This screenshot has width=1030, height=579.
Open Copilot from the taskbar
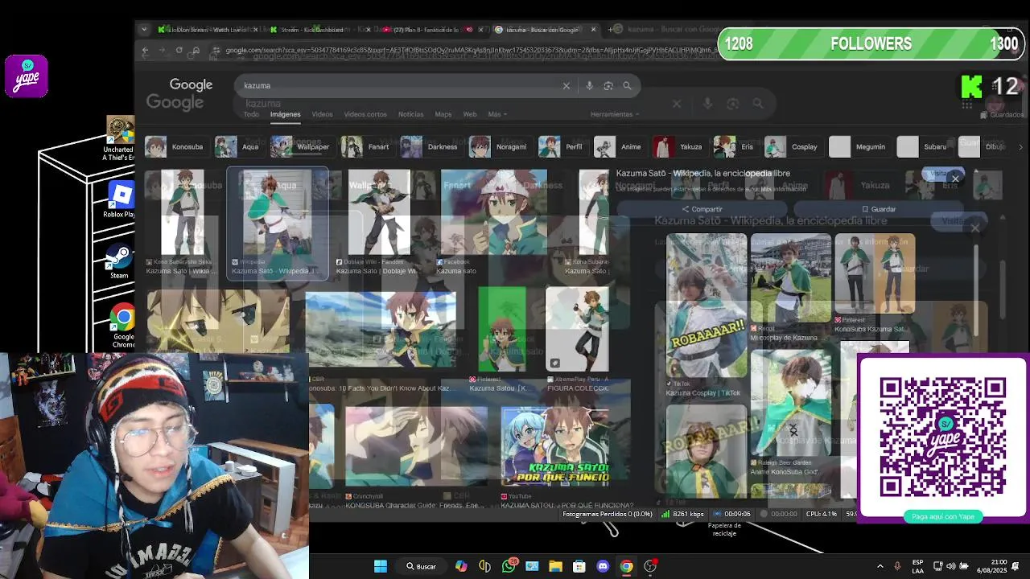point(461,566)
